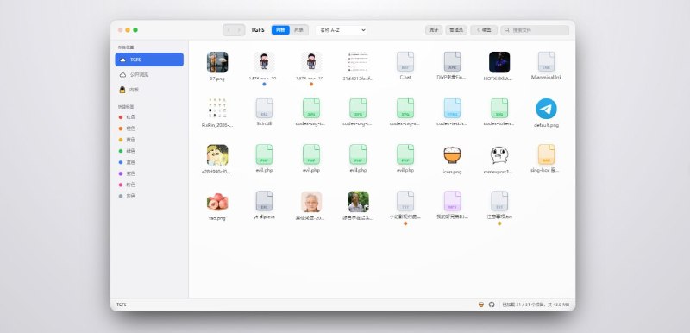
Task: Click the Skin.dll file name label
Action: 264,123
